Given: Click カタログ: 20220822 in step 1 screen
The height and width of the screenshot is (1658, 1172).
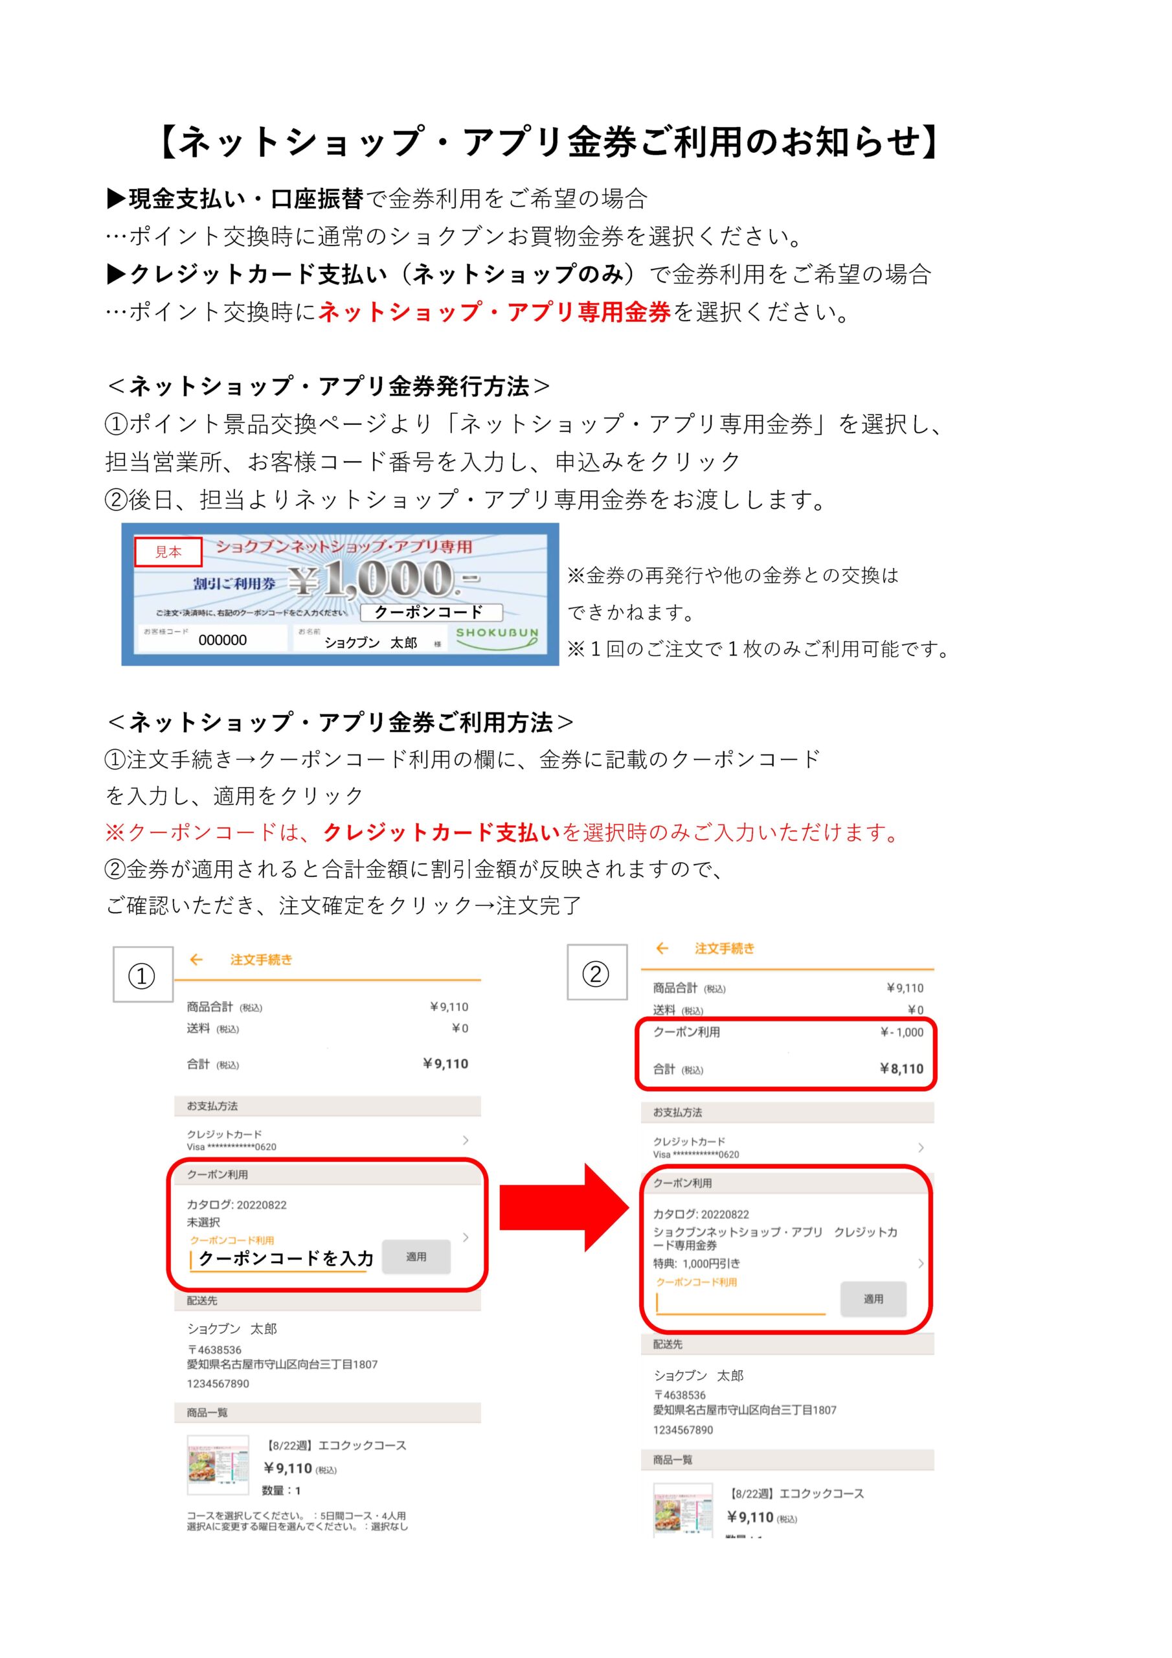Looking at the screenshot, I should tap(237, 1205).
